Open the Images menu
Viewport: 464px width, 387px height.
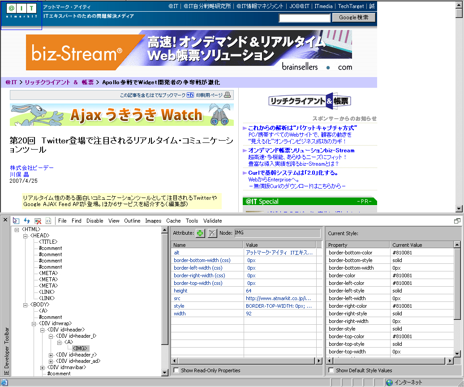tap(153, 221)
